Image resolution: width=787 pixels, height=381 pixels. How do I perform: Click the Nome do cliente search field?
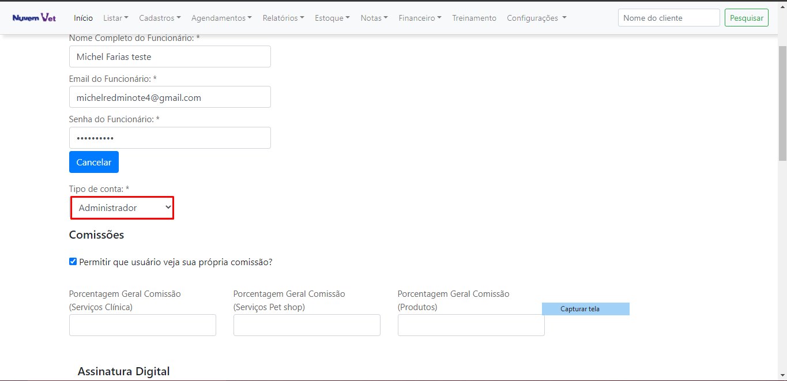point(668,18)
